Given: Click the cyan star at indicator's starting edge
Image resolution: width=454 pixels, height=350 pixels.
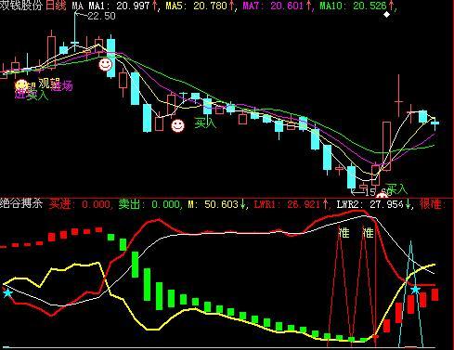Looking at the screenshot, I should 7,292.
